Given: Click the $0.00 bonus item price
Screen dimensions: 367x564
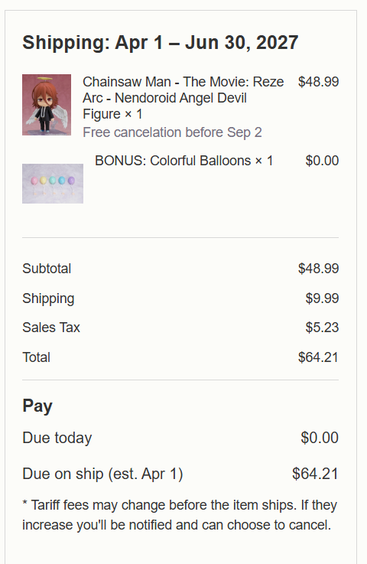Looking at the screenshot, I should (x=322, y=161).
